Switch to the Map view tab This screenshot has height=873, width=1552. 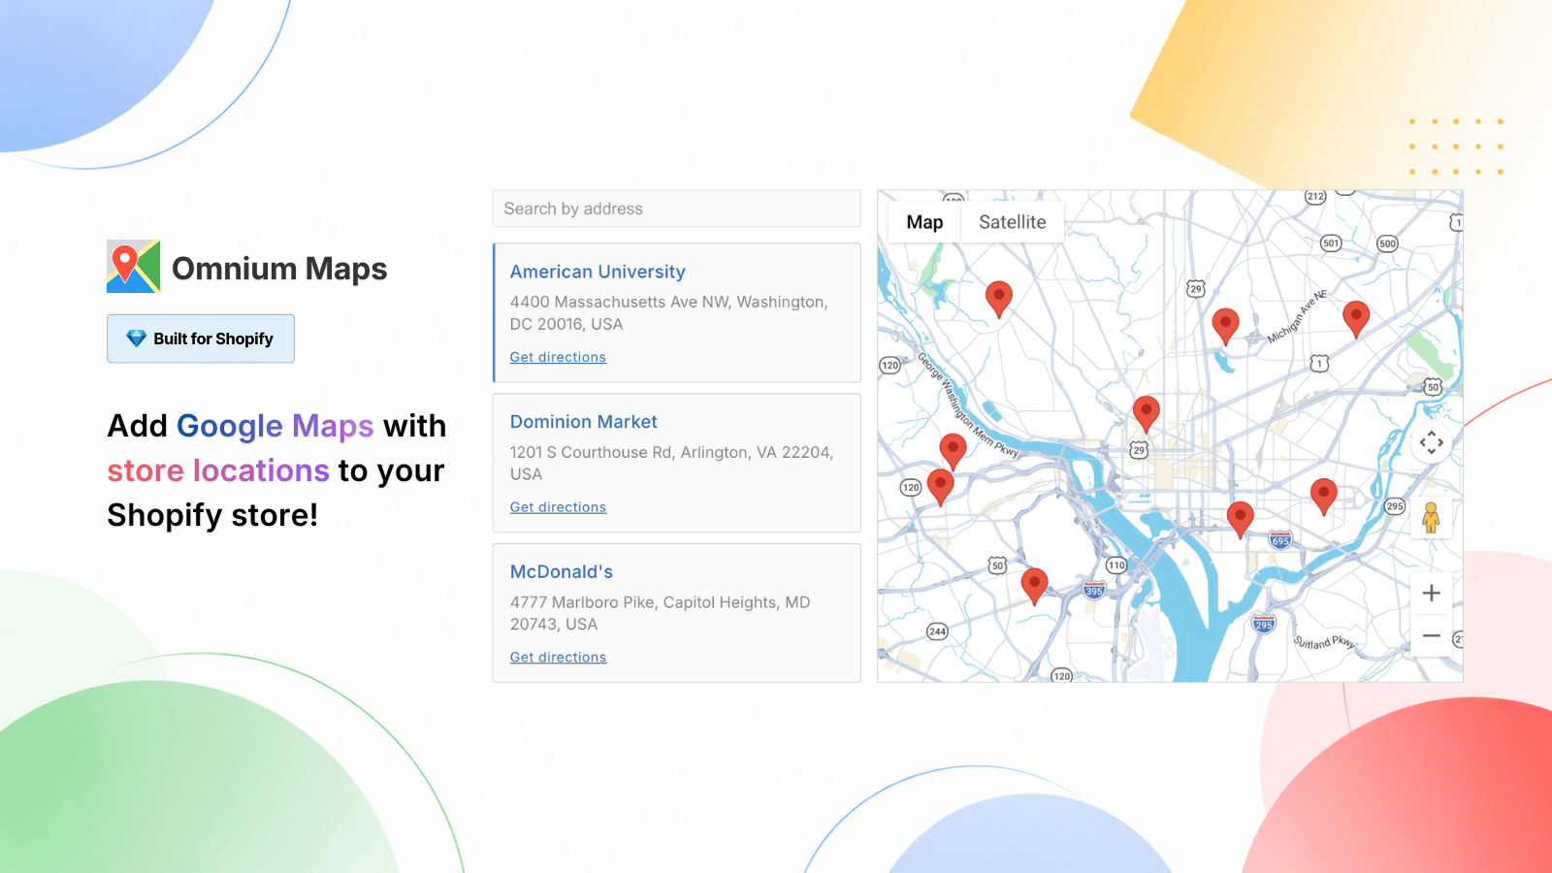point(924,222)
